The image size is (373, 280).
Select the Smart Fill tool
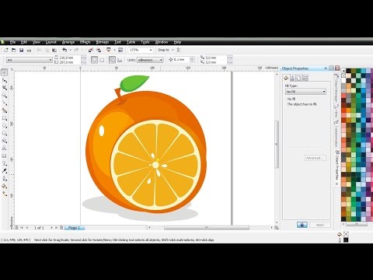click(4, 110)
